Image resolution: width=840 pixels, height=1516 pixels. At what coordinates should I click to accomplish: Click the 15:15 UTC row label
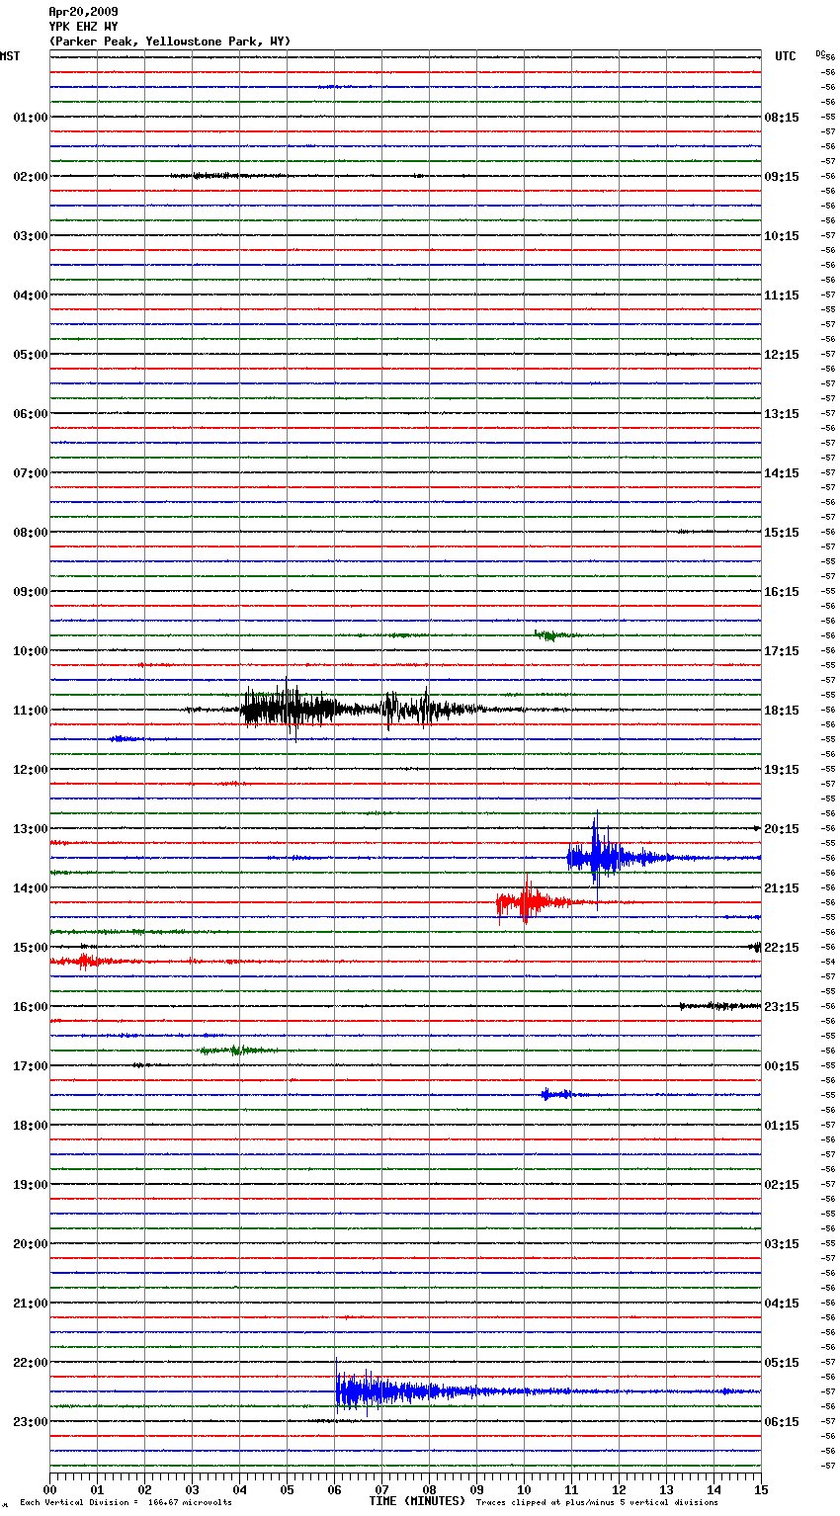pyautogui.click(x=782, y=533)
